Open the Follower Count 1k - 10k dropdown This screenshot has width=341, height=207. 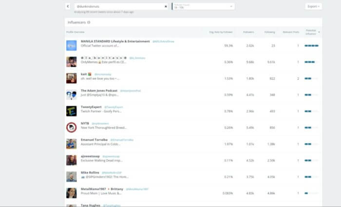coord(203,6)
